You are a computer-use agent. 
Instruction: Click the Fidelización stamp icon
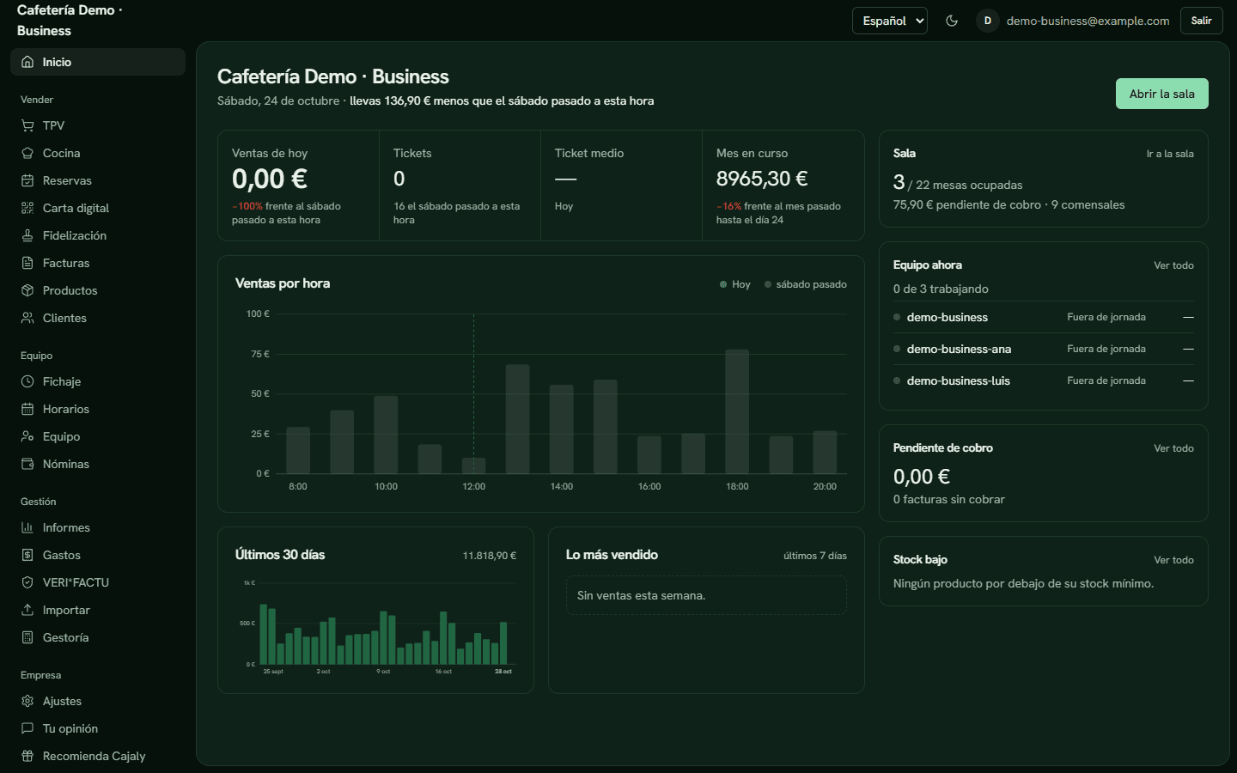[x=27, y=235]
